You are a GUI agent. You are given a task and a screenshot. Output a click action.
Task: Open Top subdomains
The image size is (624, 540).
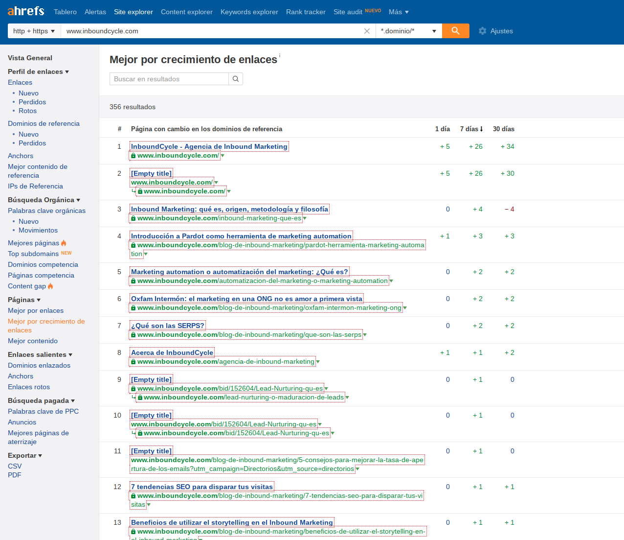pos(33,254)
